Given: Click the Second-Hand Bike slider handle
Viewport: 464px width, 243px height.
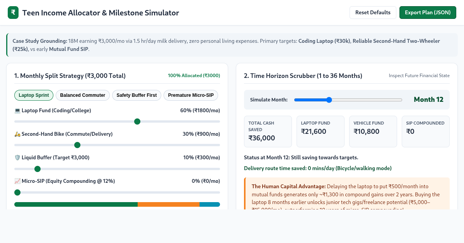Looking at the screenshot, I should coord(77,145).
